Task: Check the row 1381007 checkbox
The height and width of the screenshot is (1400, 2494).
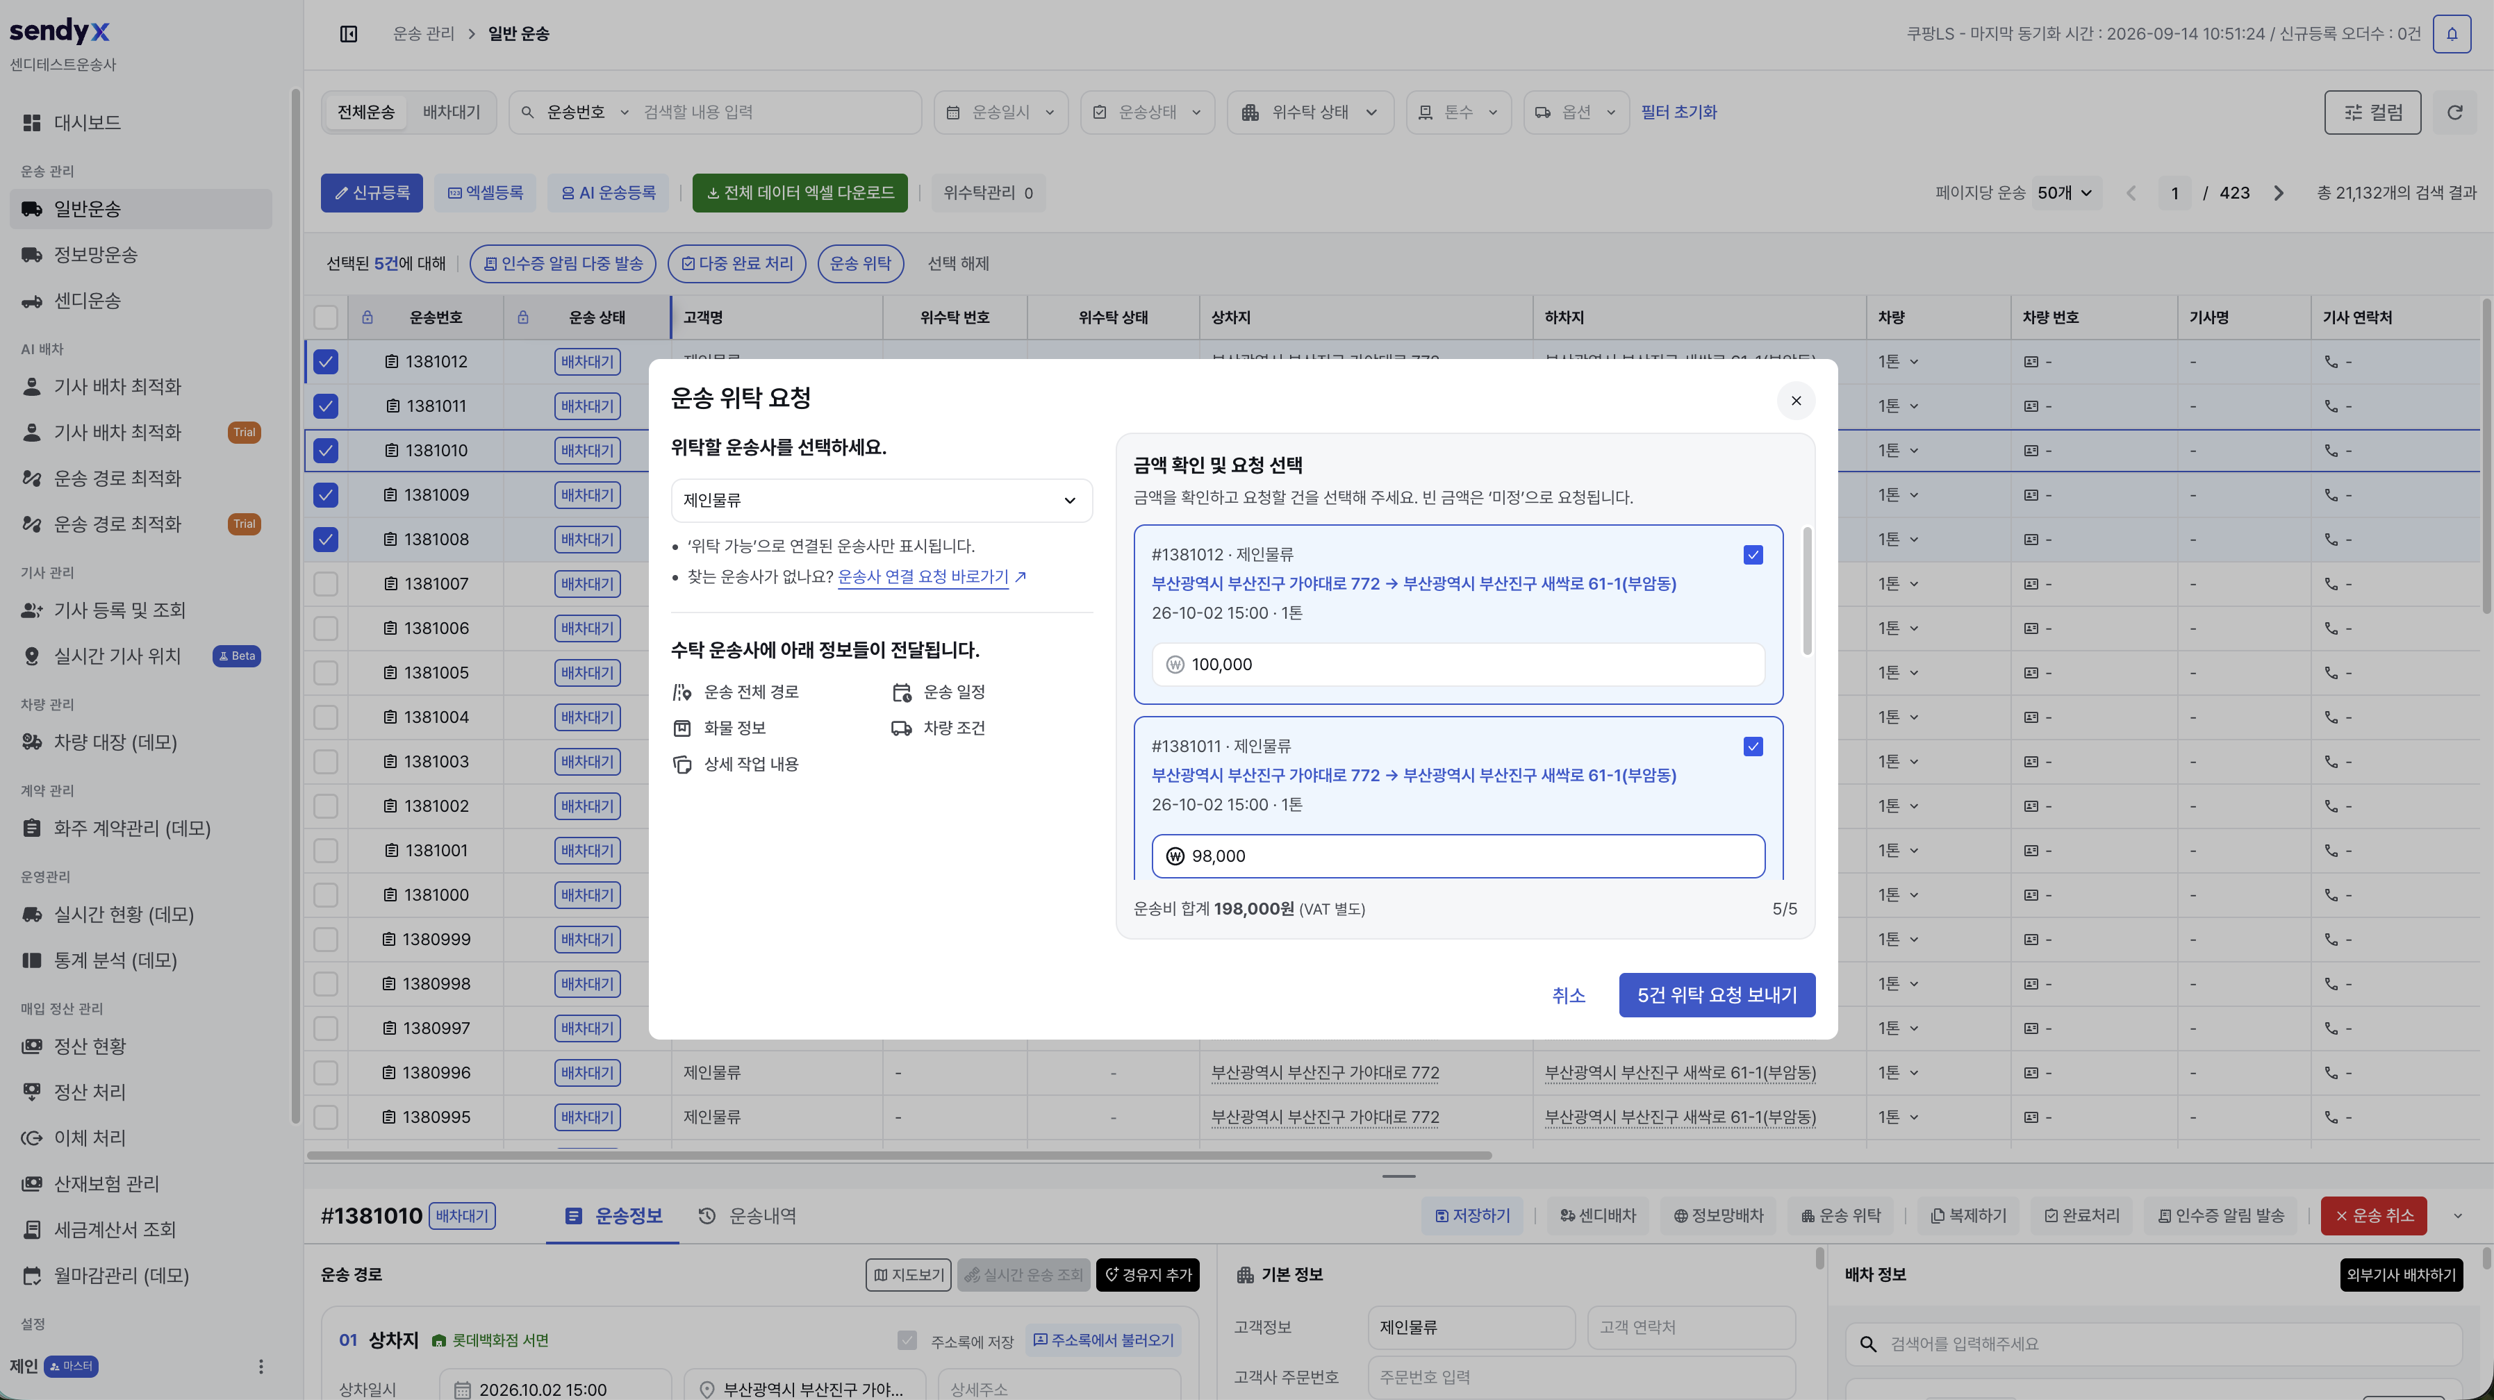Action: [327, 585]
